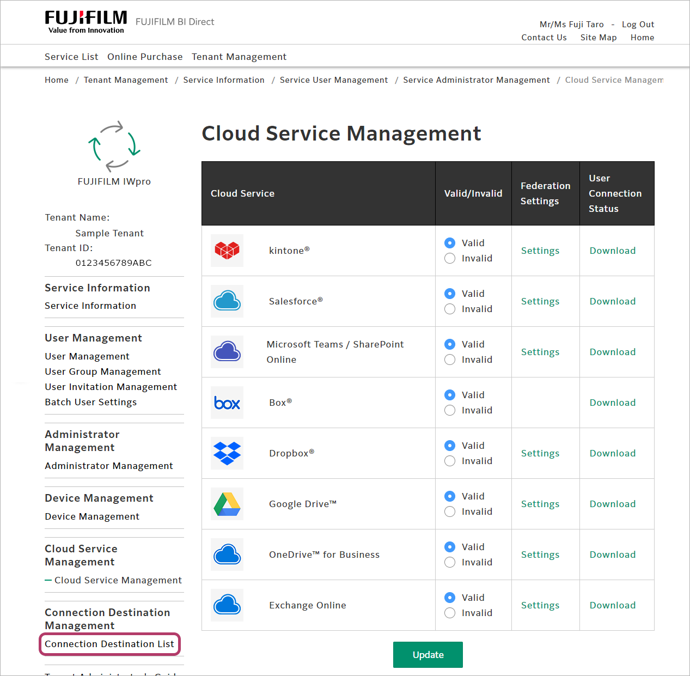
Task: Open Device Management sidebar link
Action: [92, 516]
